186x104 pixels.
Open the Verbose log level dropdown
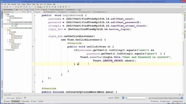(119, 98)
